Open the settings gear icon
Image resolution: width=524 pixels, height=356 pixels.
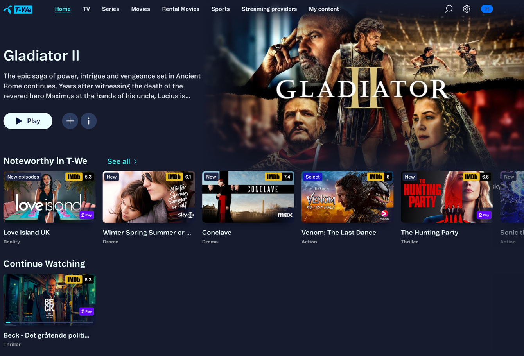pyautogui.click(x=467, y=9)
